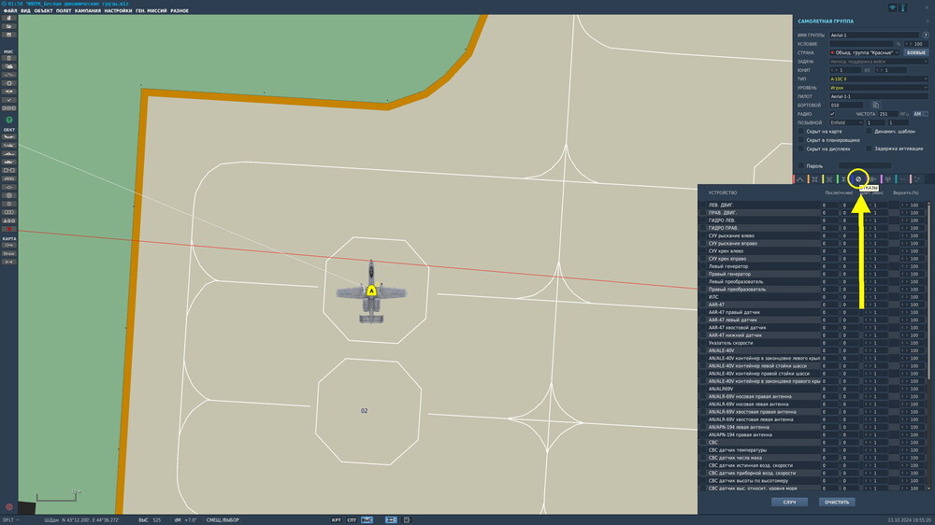The width and height of the screenshot is (935, 525).
Task: Open the pink-marked last tab icon
Action: 917,179
